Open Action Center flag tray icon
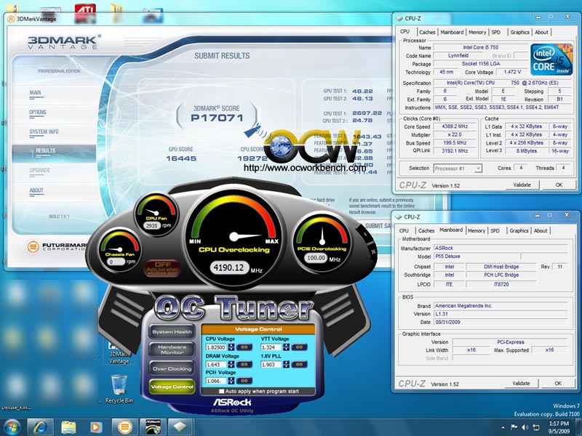This screenshot has width=582, height=436. (x=514, y=427)
